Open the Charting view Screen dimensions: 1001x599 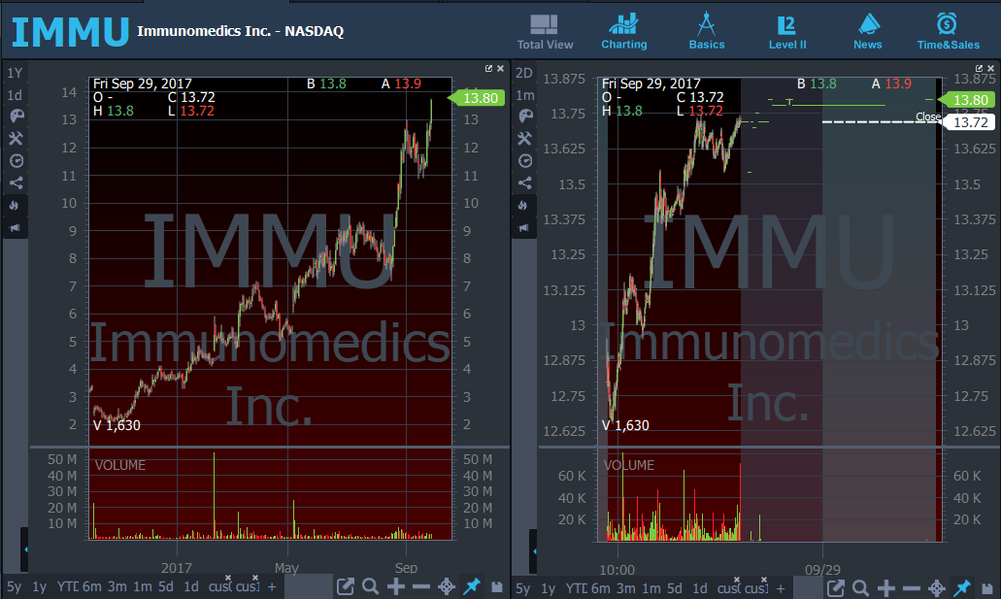click(x=623, y=32)
